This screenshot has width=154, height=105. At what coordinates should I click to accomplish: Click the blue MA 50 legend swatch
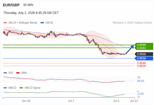42,23
